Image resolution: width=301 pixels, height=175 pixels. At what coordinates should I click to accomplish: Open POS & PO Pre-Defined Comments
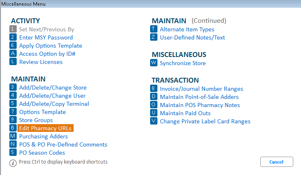click(x=63, y=144)
